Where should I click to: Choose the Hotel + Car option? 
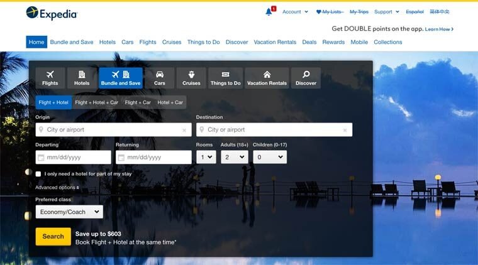click(170, 102)
